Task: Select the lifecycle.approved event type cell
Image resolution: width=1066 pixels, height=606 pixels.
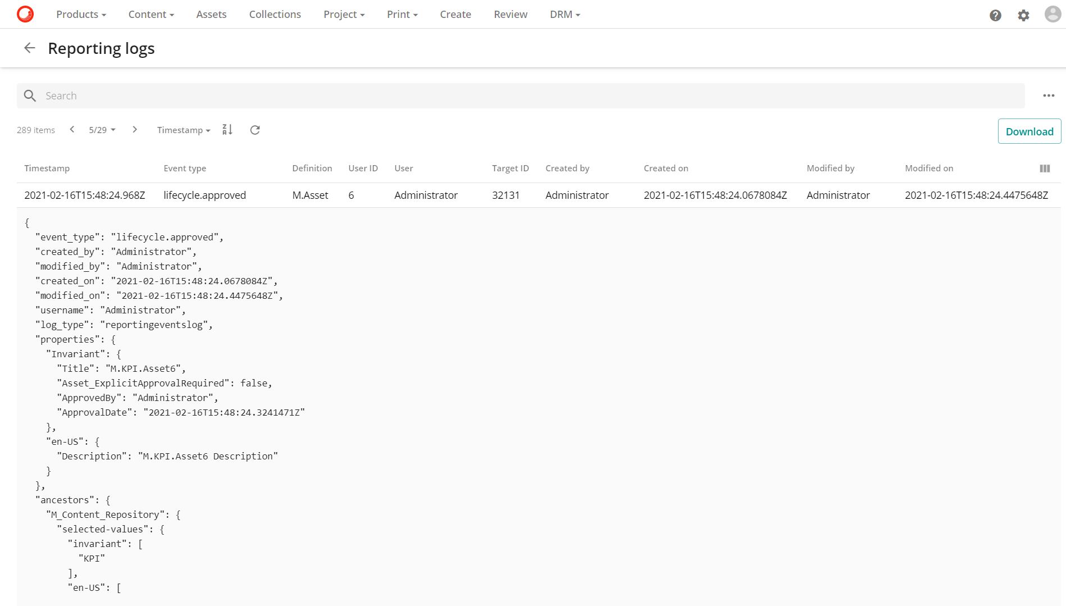Action: [x=205, y=195]
